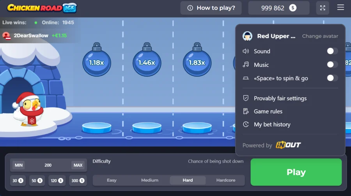This screenshot has height=196, width=351.
Task: Click the ice platform under 1.46x
Action: [x=147, y=128]
